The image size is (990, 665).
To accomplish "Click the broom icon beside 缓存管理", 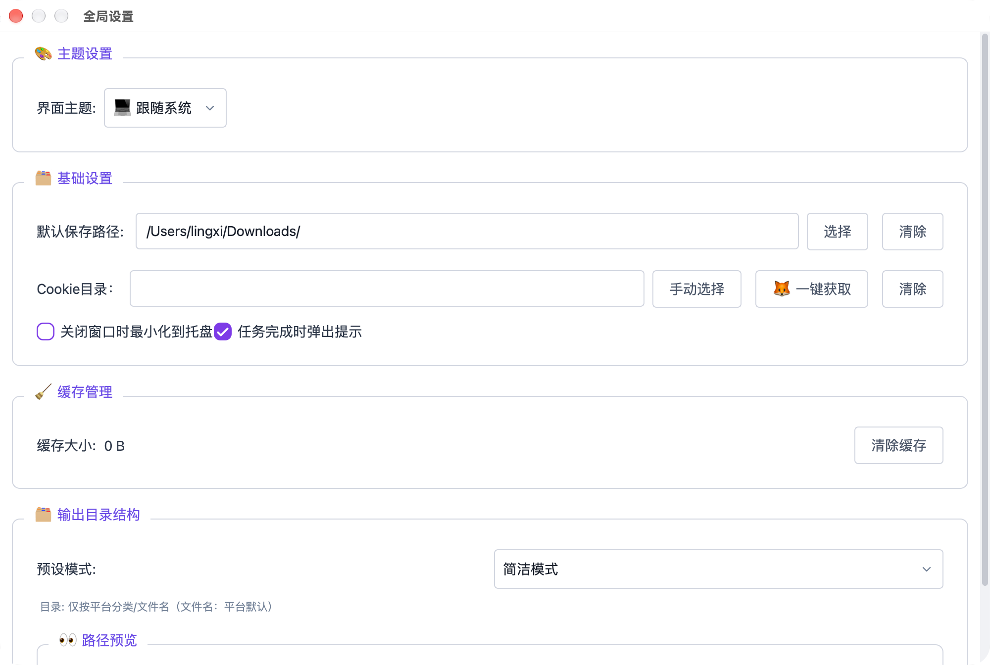I will pos(44,392).
